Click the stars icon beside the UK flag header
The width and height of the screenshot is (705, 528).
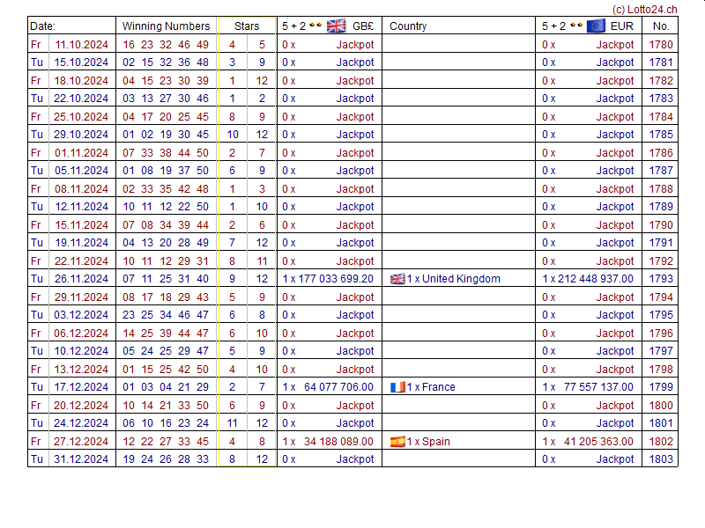coord(315,26)
